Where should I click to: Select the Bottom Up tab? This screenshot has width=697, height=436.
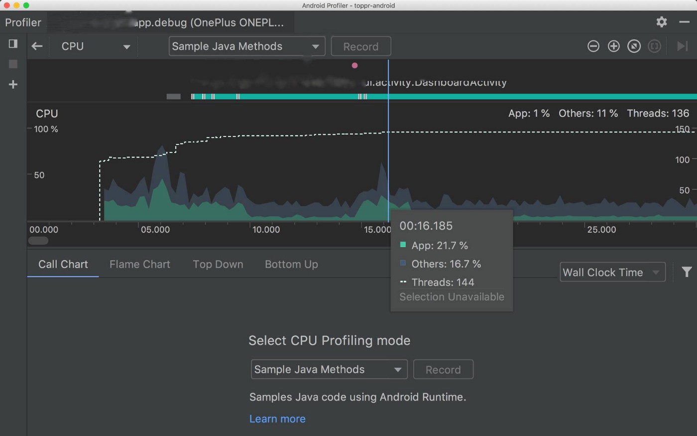(291, 265)
